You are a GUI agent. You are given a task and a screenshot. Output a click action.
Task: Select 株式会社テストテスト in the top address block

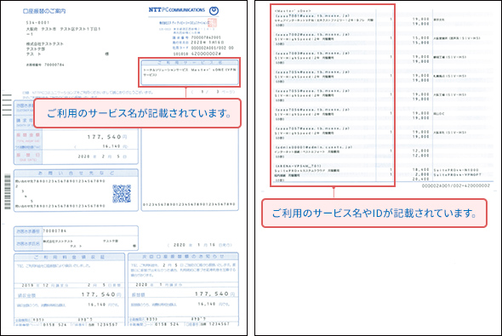tap(45, 44)
